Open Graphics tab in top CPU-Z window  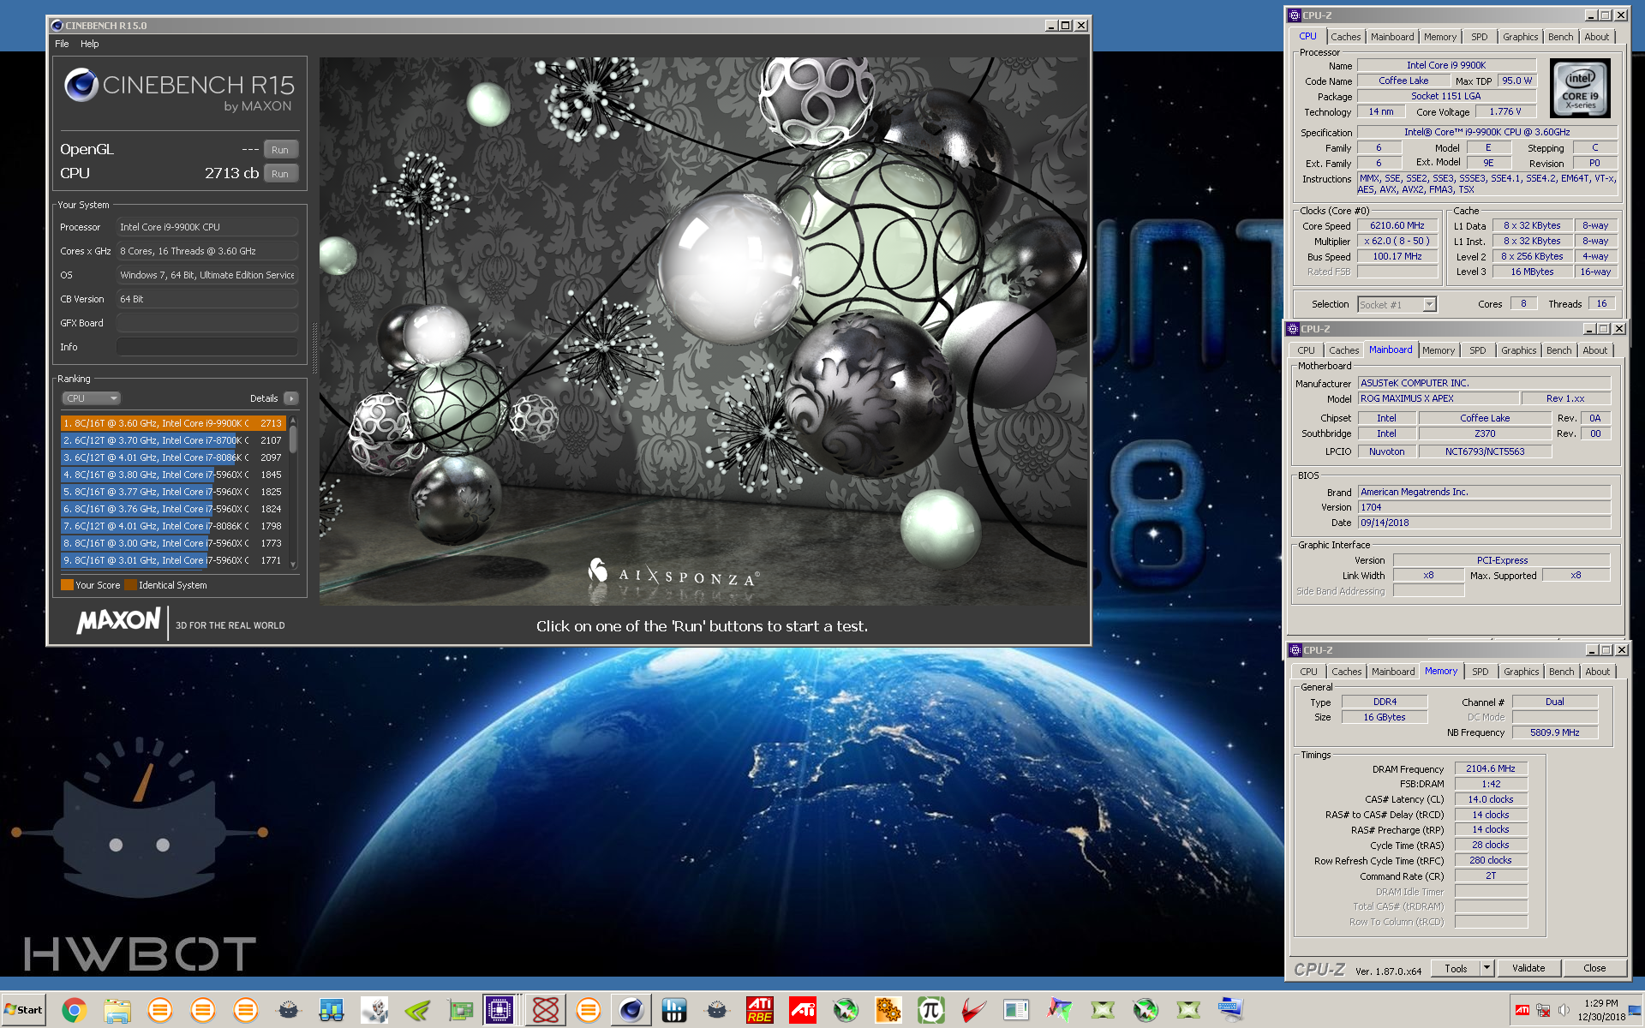(1520, 37)
